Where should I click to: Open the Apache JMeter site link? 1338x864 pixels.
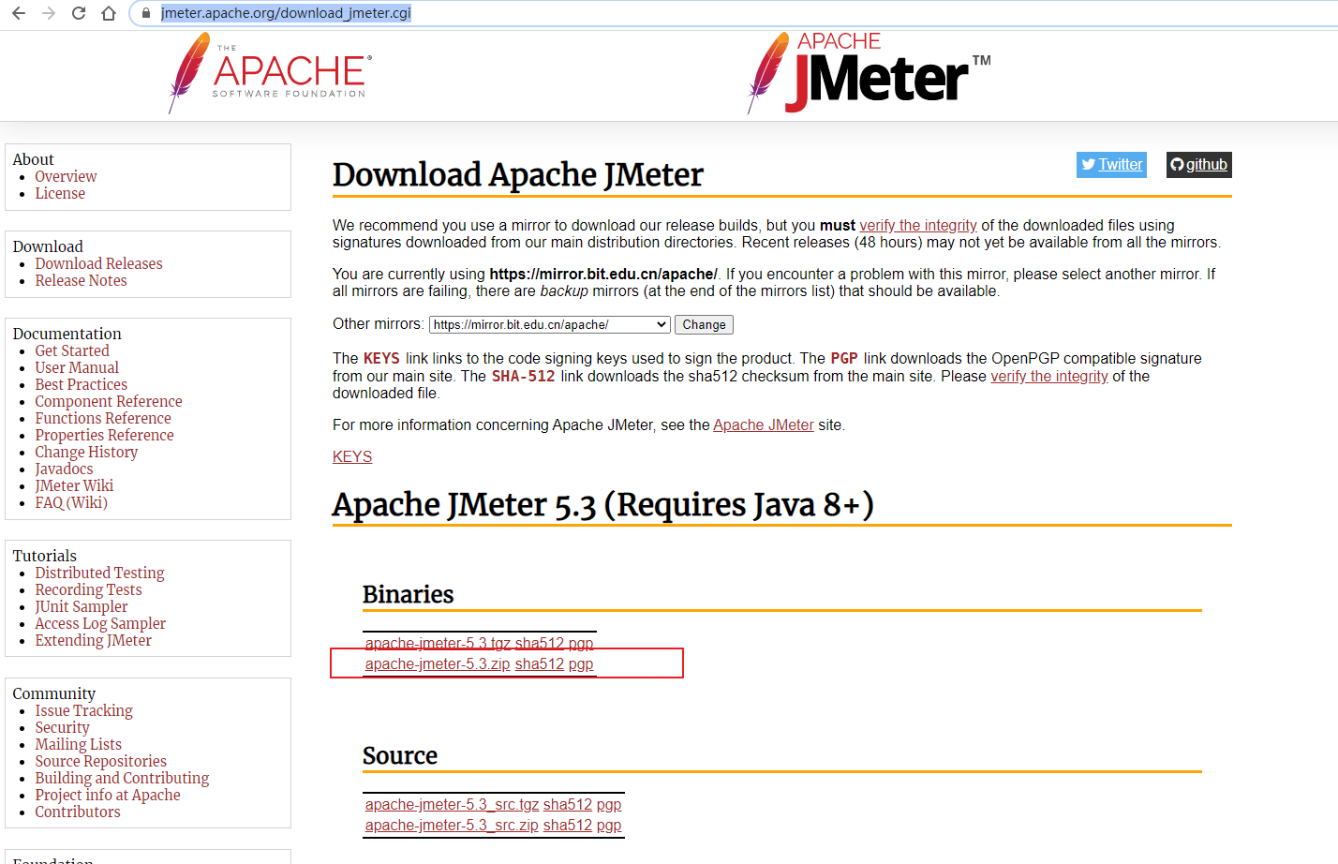pyautogui.click(x=764, y=425)
